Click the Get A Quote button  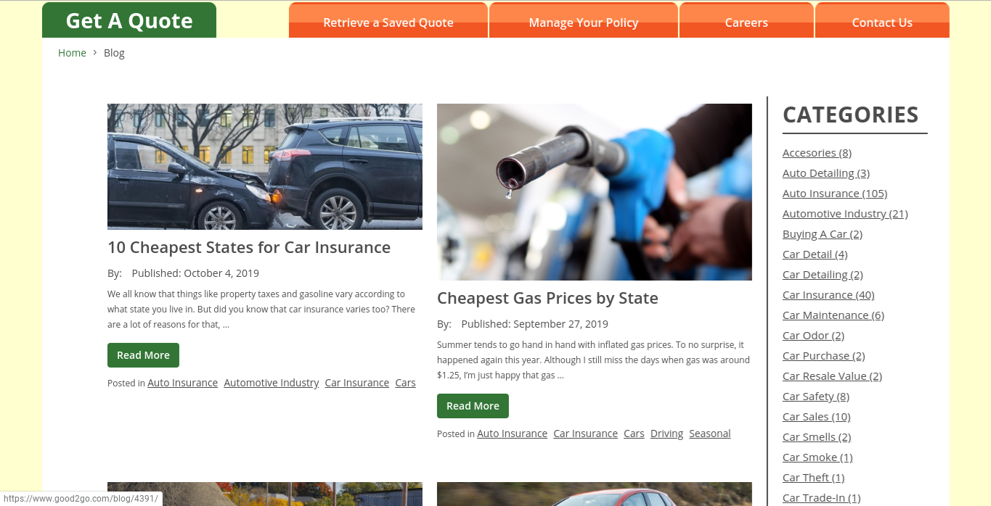129,20
